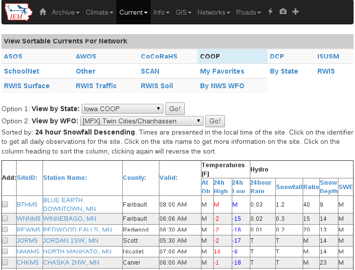The width and height of the screenshot is (355, 270).
Task: Click the plus icon in navbar
Action: (x=295, y=12)
